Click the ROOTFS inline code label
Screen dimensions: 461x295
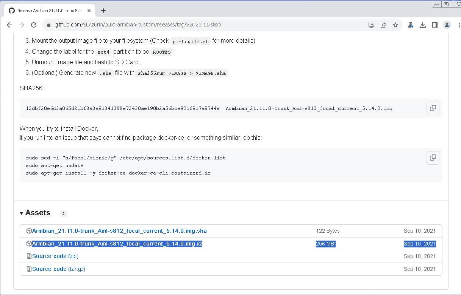click(162, 52)
